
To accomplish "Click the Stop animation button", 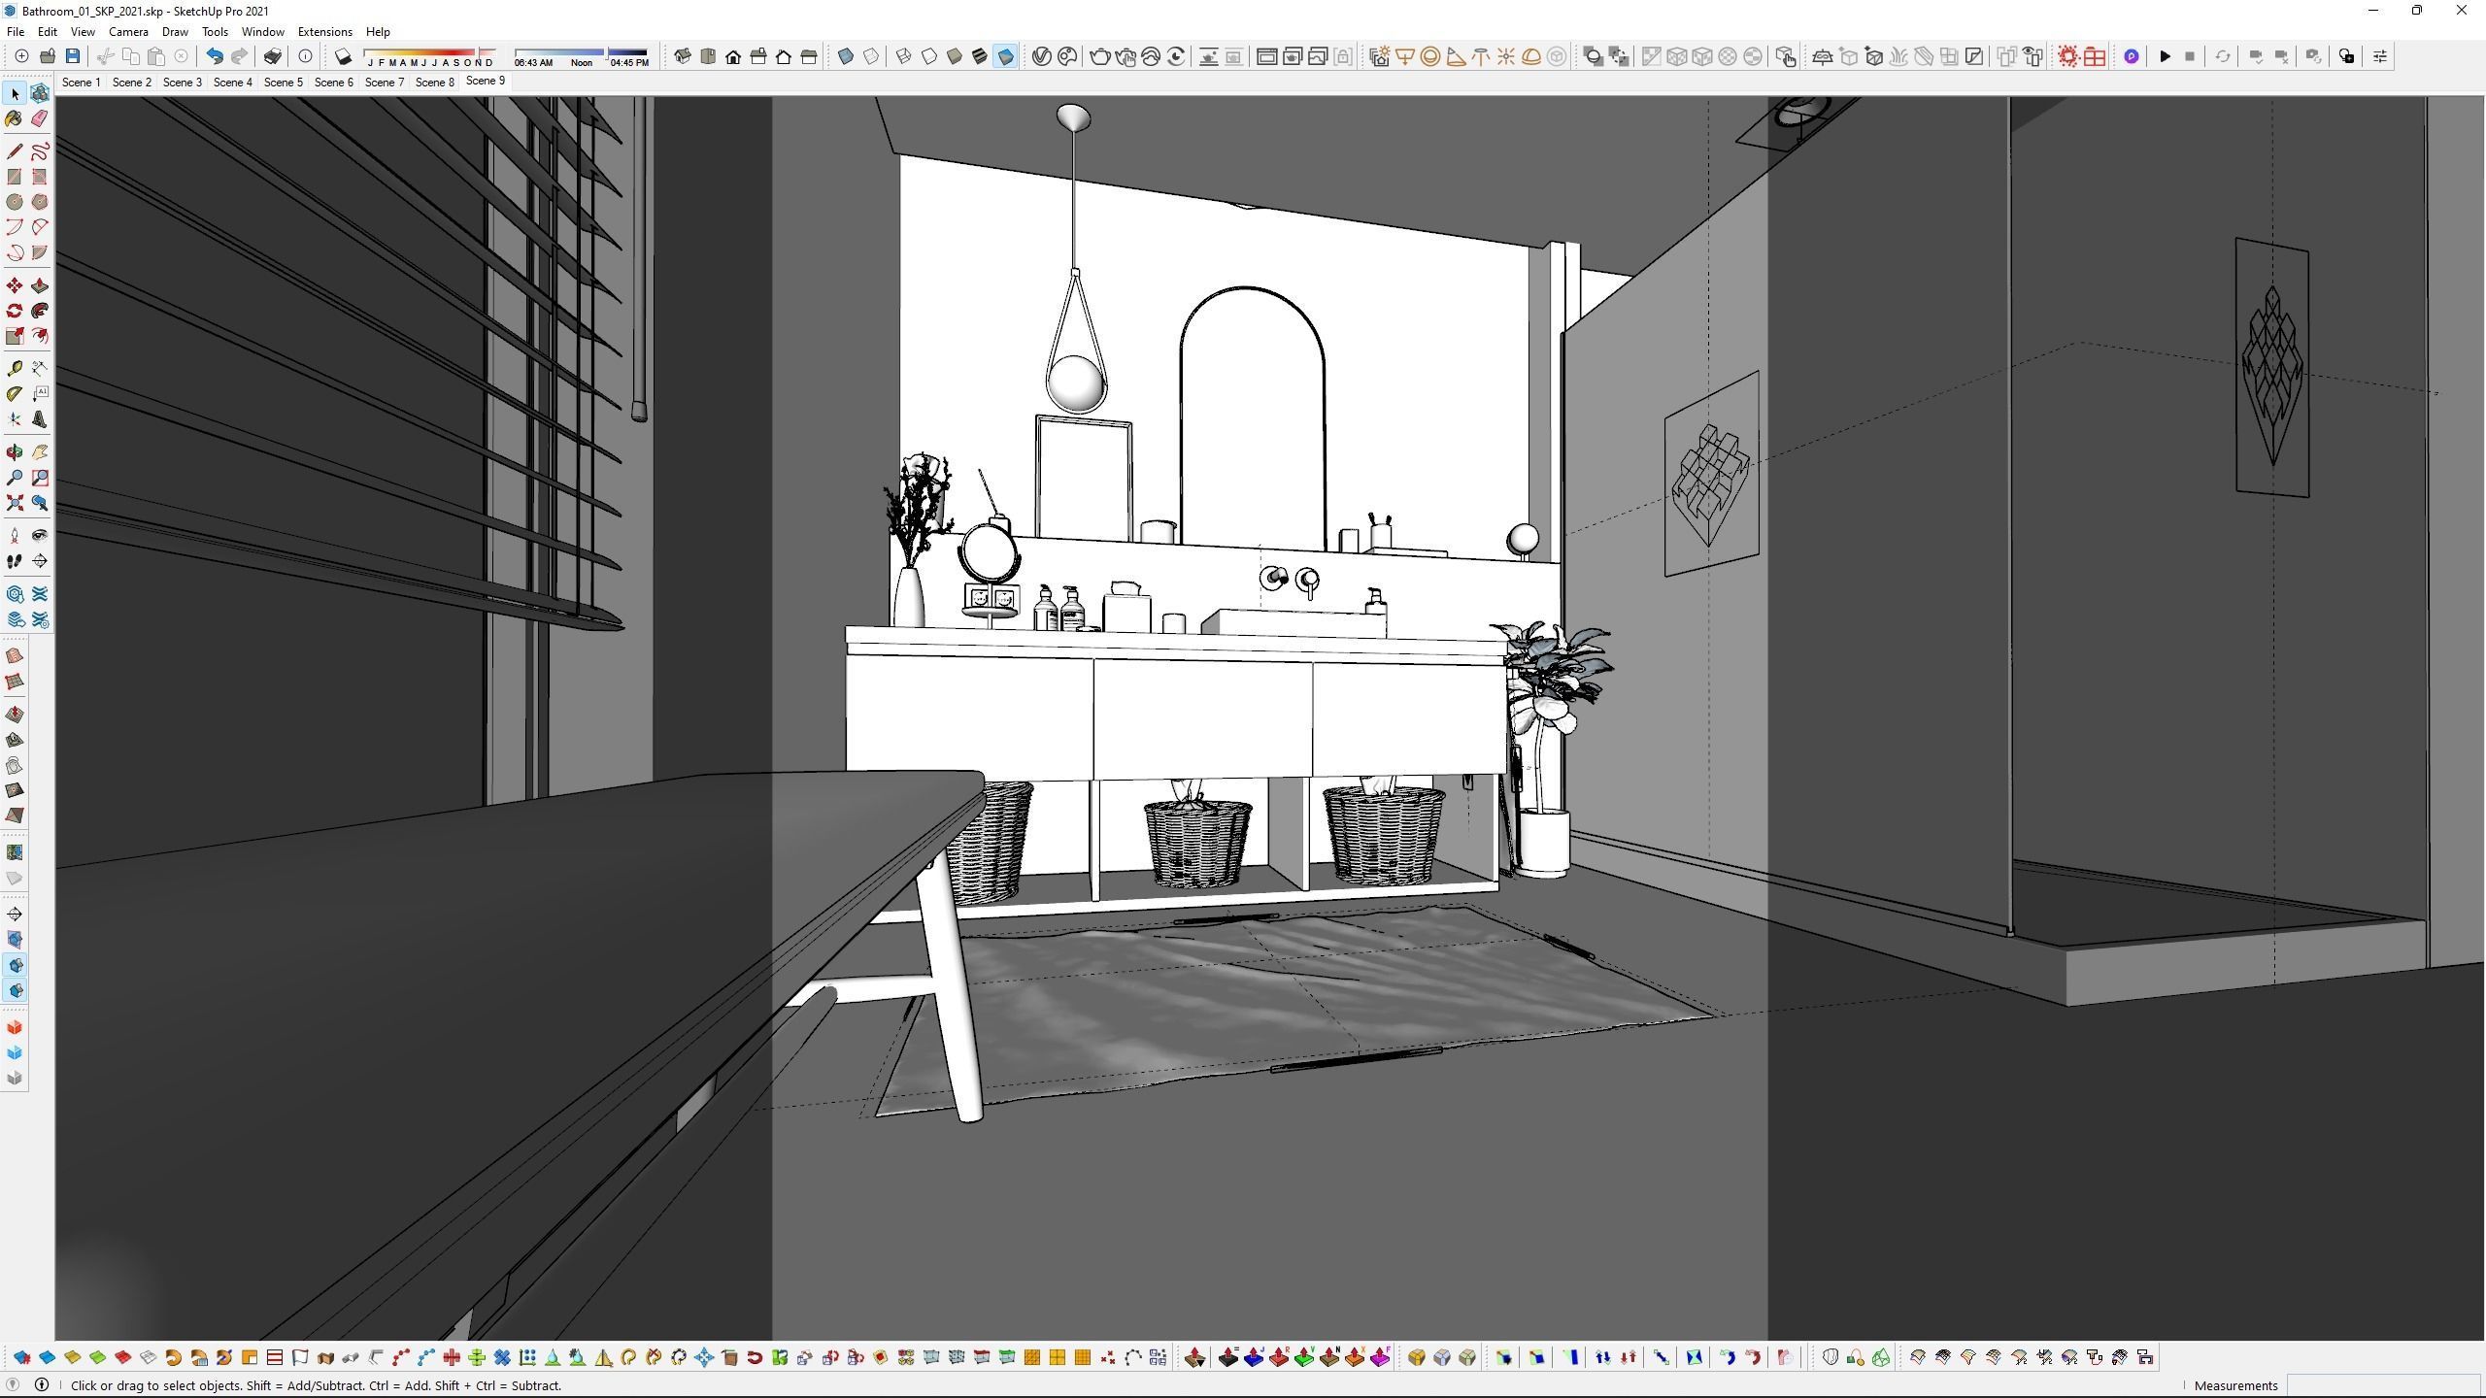I will click(x=2190, y=56).
